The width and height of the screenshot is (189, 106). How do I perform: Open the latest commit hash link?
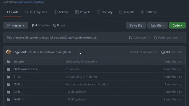click(134, 52)
